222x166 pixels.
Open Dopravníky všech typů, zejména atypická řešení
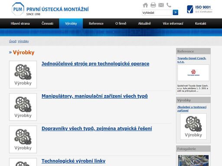coord(97,128)
